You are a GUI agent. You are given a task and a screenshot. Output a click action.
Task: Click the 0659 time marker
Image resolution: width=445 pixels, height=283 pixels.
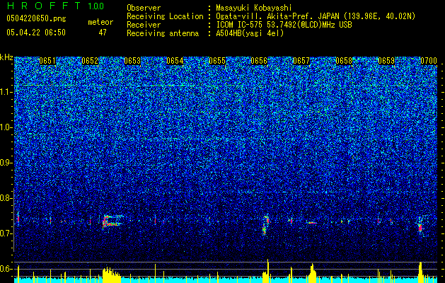386,61
